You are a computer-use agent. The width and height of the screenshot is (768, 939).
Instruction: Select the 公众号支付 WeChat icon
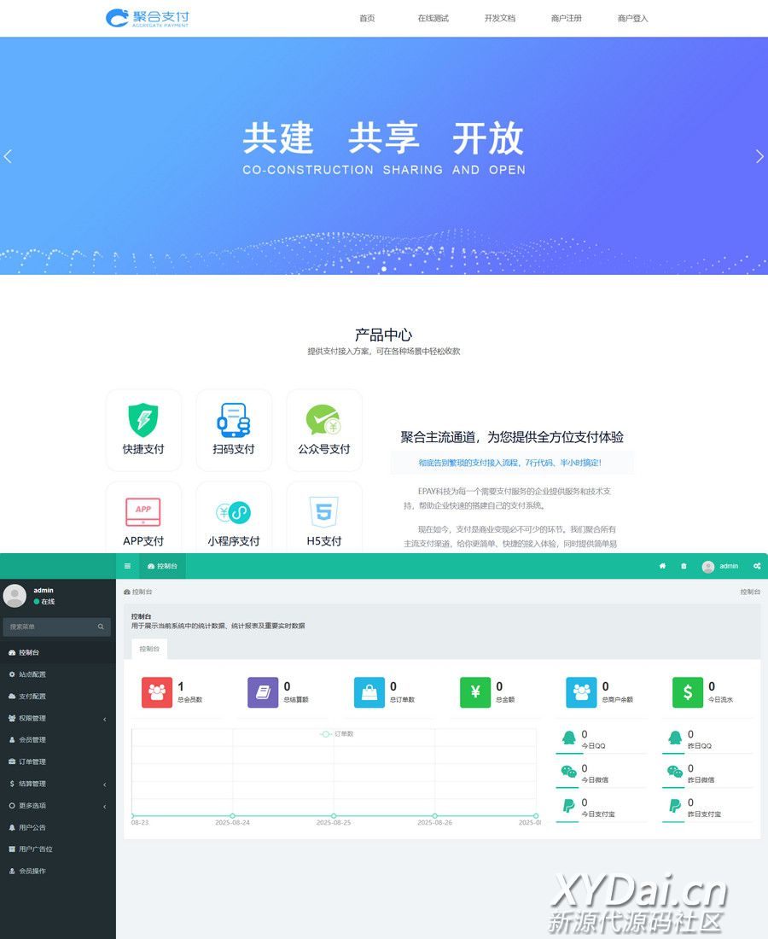click(323, 420)
